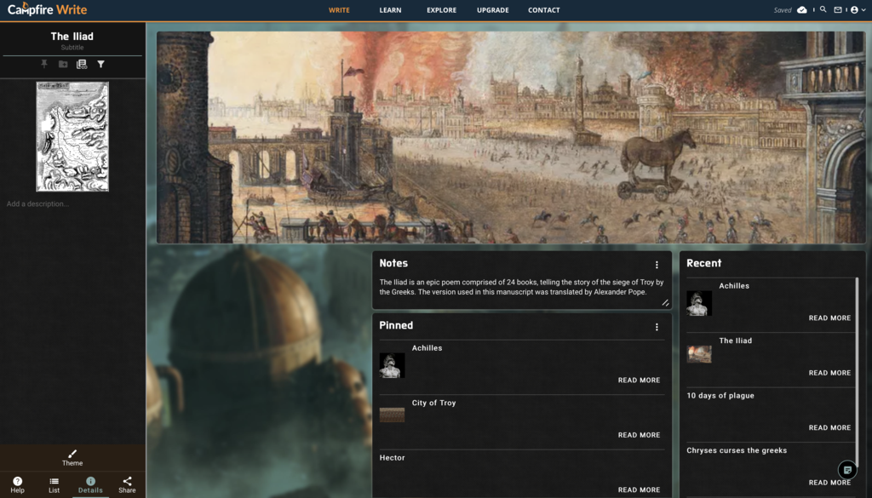Viewport: 872px width, 498px height.
Task: Click the 'Saved' status text
Action: [x=783, y=10]
